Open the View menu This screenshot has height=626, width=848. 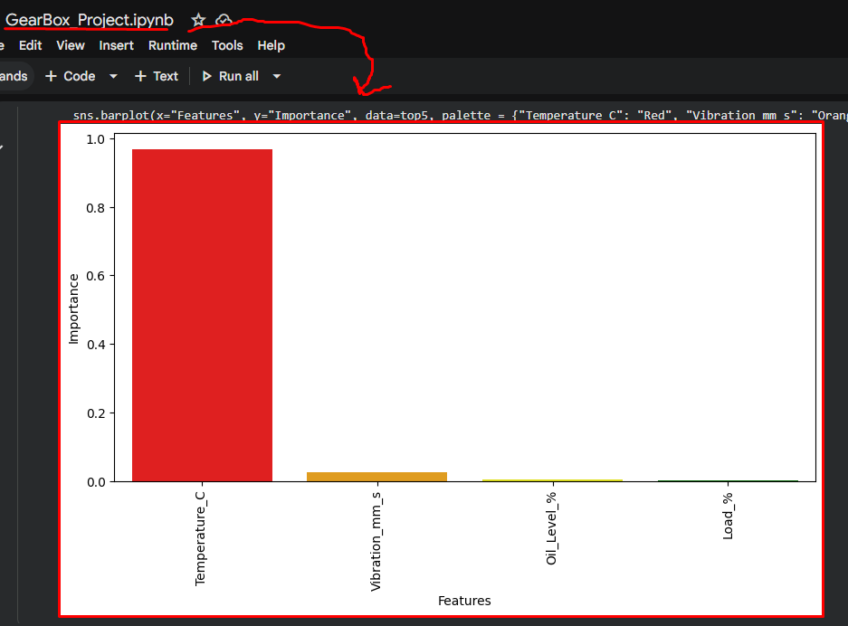point(71,45)
